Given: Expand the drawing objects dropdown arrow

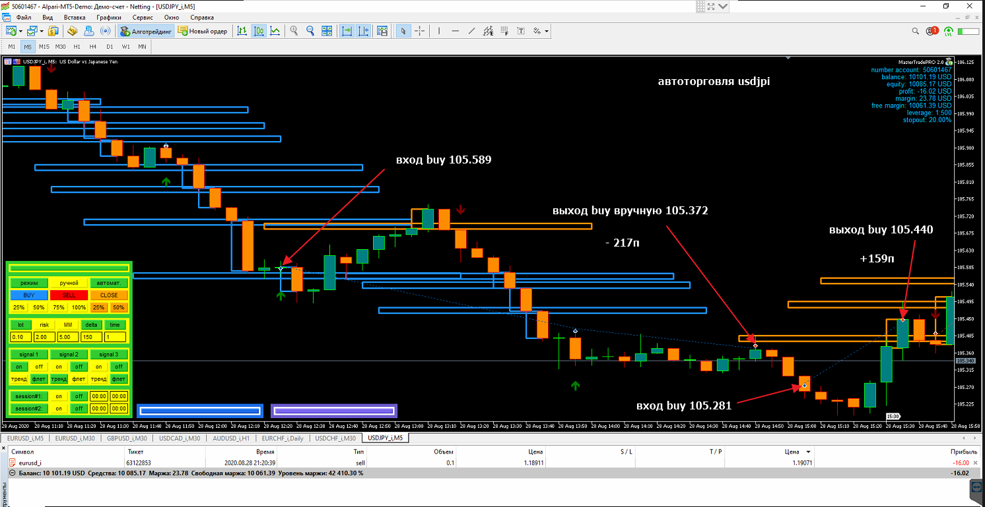Looking at the screenshot, I should pos(547,31).
